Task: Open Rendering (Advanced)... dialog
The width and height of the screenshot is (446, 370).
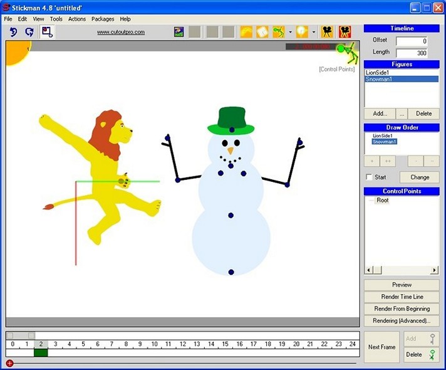Action: tap(402, 320)
